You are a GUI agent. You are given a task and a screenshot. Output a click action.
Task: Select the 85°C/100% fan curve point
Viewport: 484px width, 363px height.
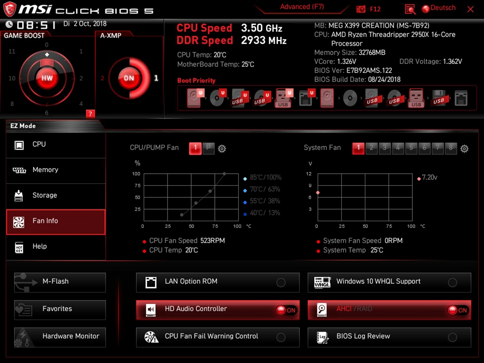[224, 173]
